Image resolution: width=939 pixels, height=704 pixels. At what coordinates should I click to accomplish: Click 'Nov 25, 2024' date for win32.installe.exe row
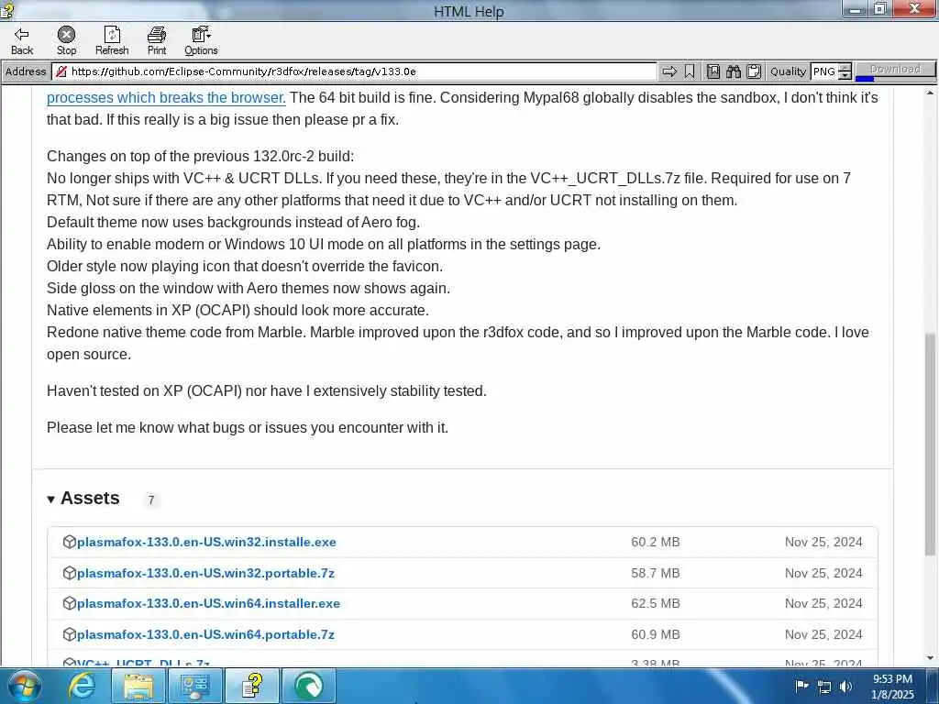point(823,542)
